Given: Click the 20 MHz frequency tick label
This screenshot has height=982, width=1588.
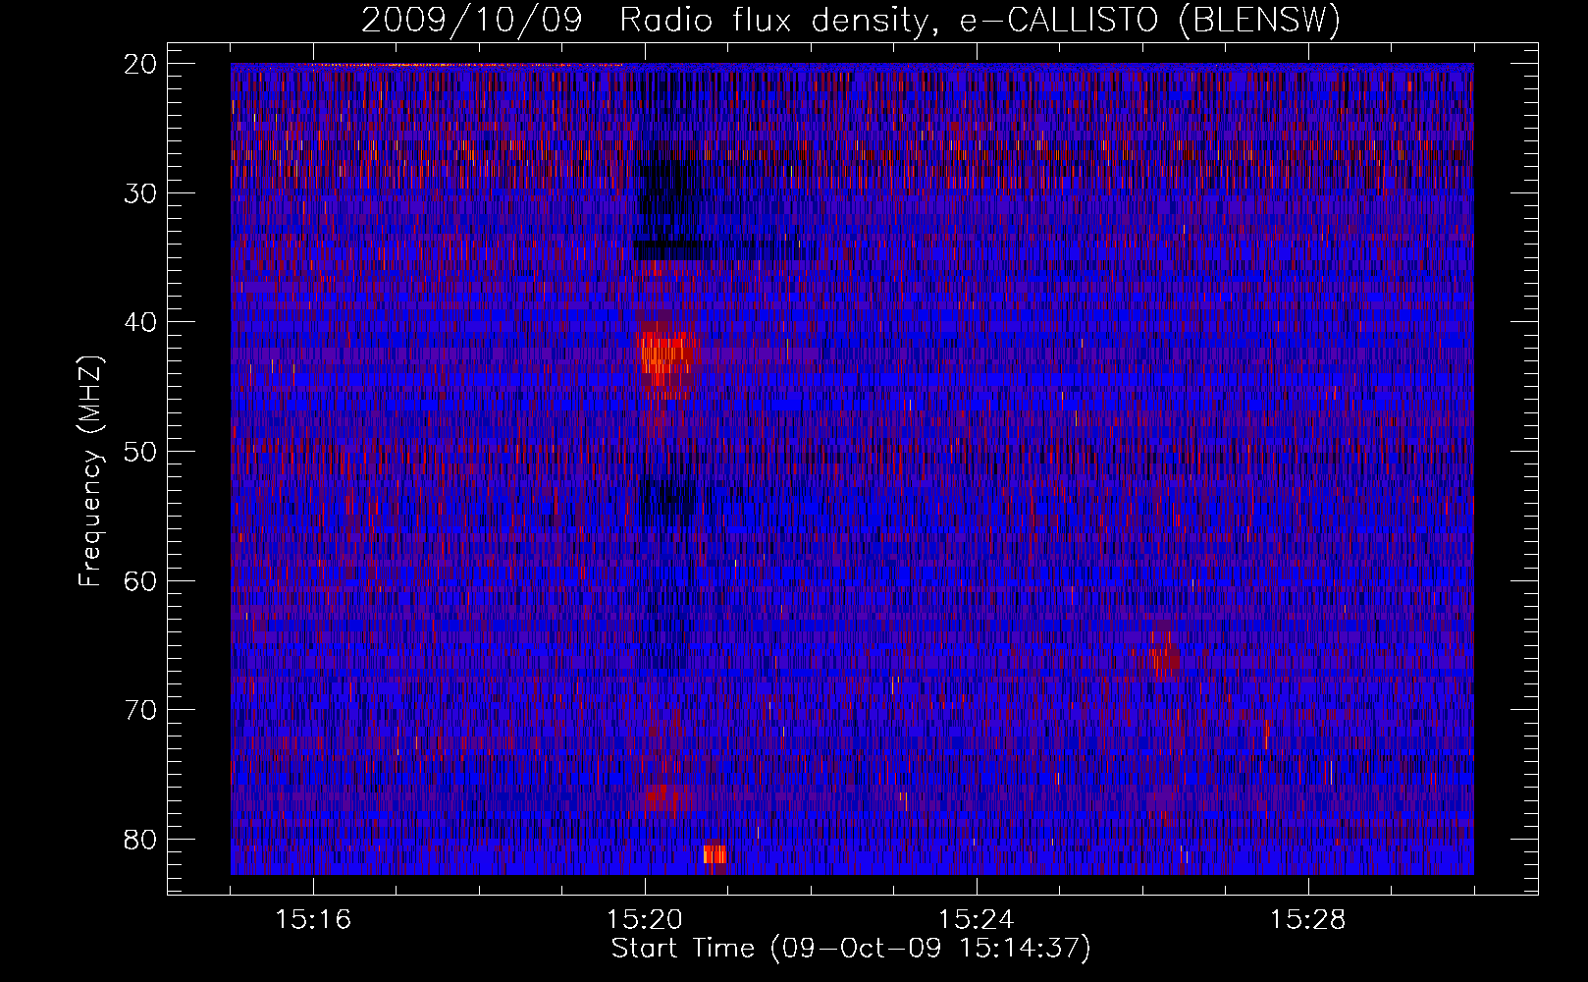Looking at the screenshot, I should [x=141, y=64].
